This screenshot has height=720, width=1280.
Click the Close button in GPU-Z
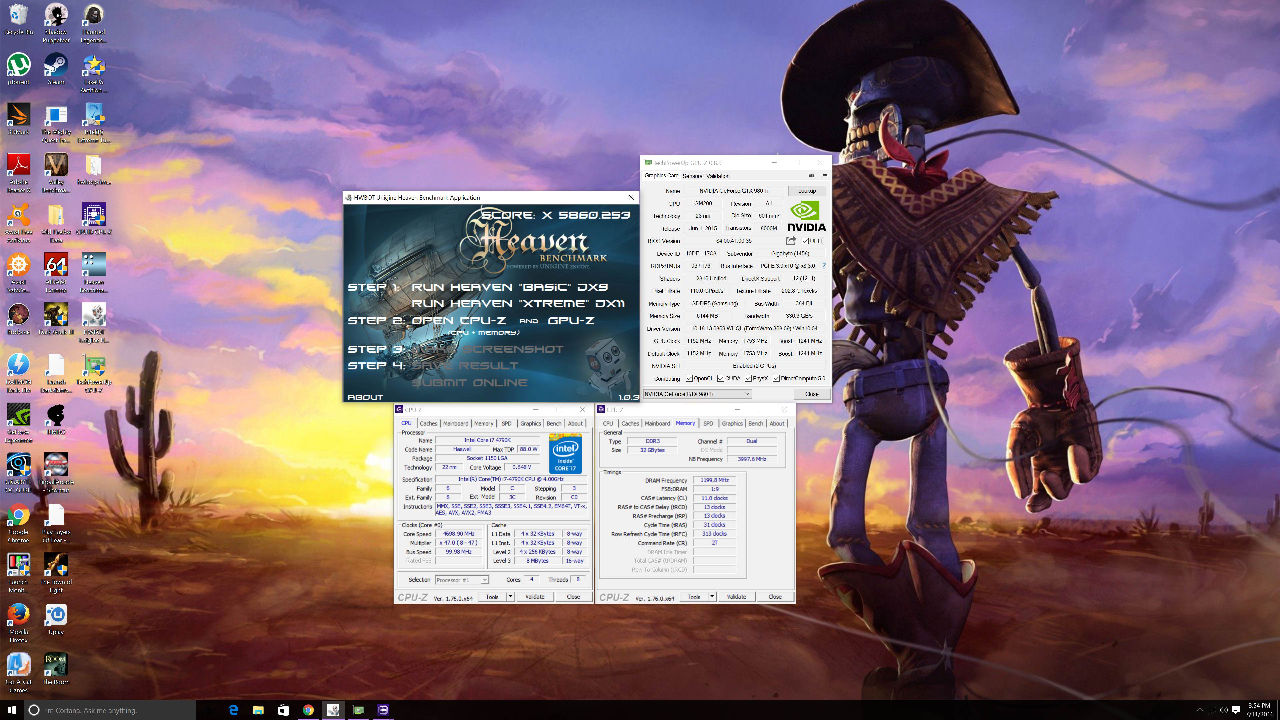[x=812, y=394]
